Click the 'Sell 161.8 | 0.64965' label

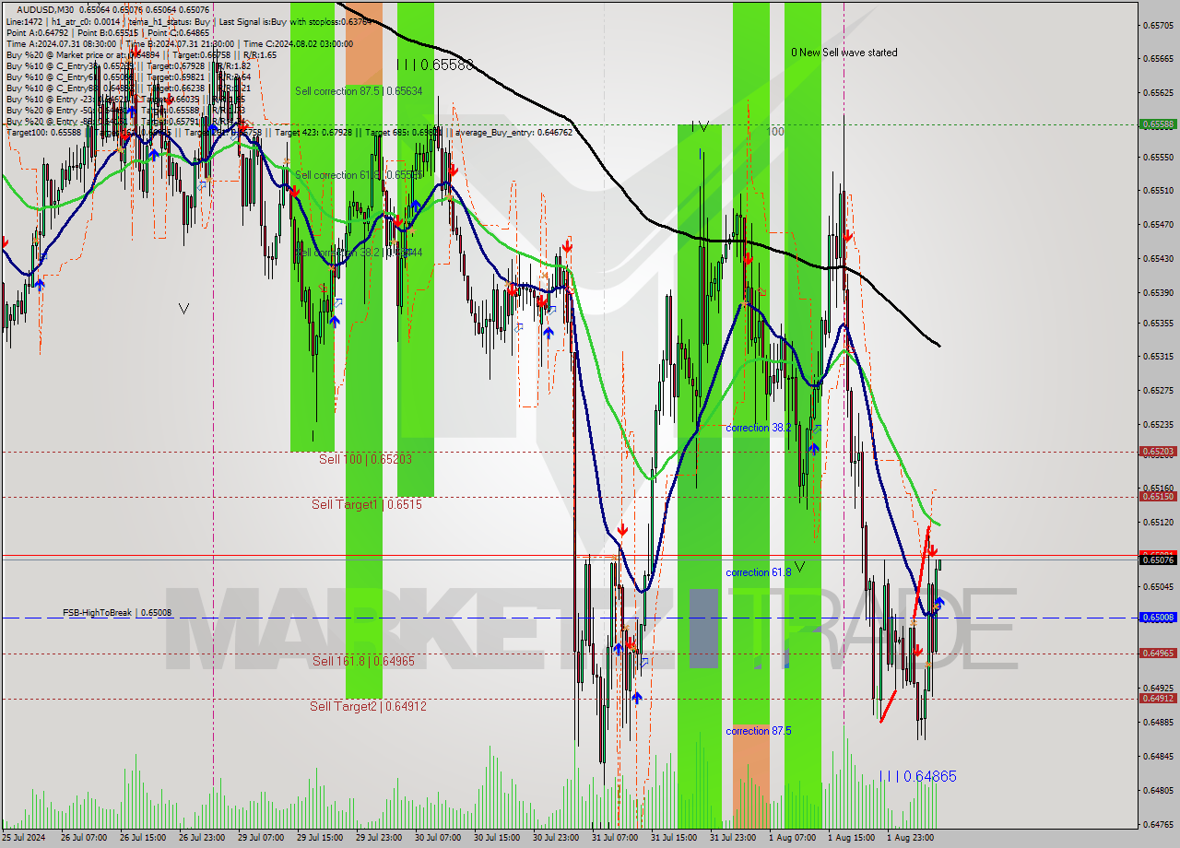[x=363, y=661]
